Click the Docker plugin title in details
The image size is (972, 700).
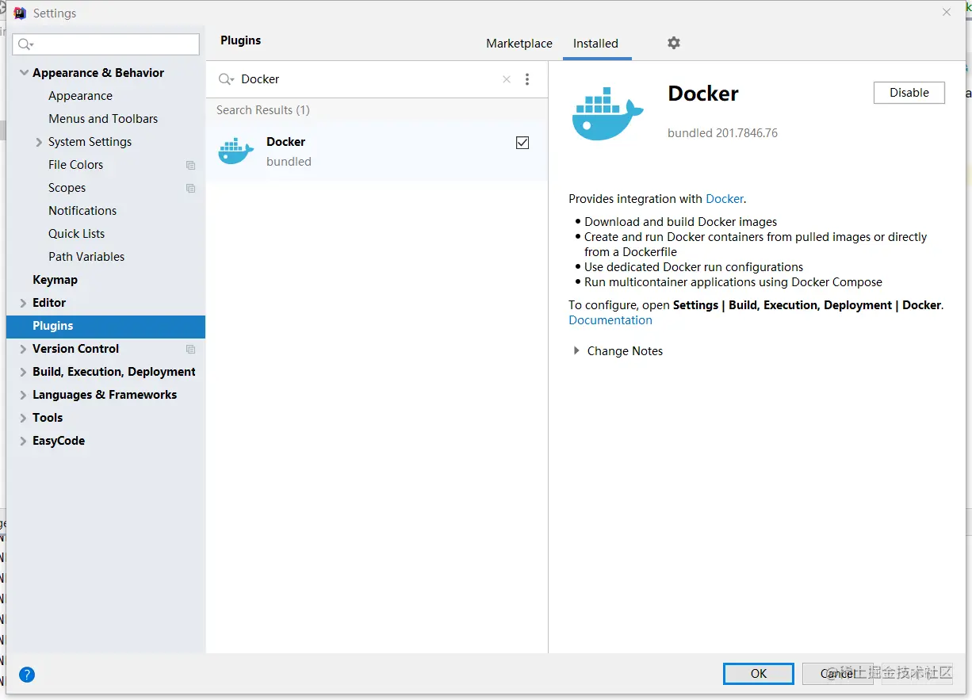(703, 94)
